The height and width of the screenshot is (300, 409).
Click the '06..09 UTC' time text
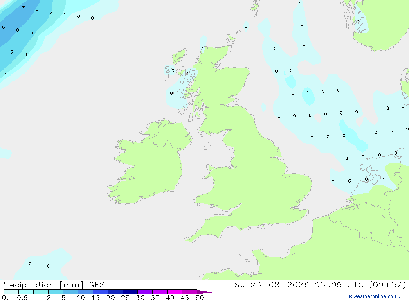click(339, 284)
